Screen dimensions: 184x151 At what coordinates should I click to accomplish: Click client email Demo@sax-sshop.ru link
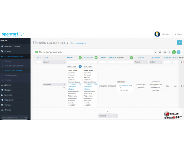tap(72, 88)
